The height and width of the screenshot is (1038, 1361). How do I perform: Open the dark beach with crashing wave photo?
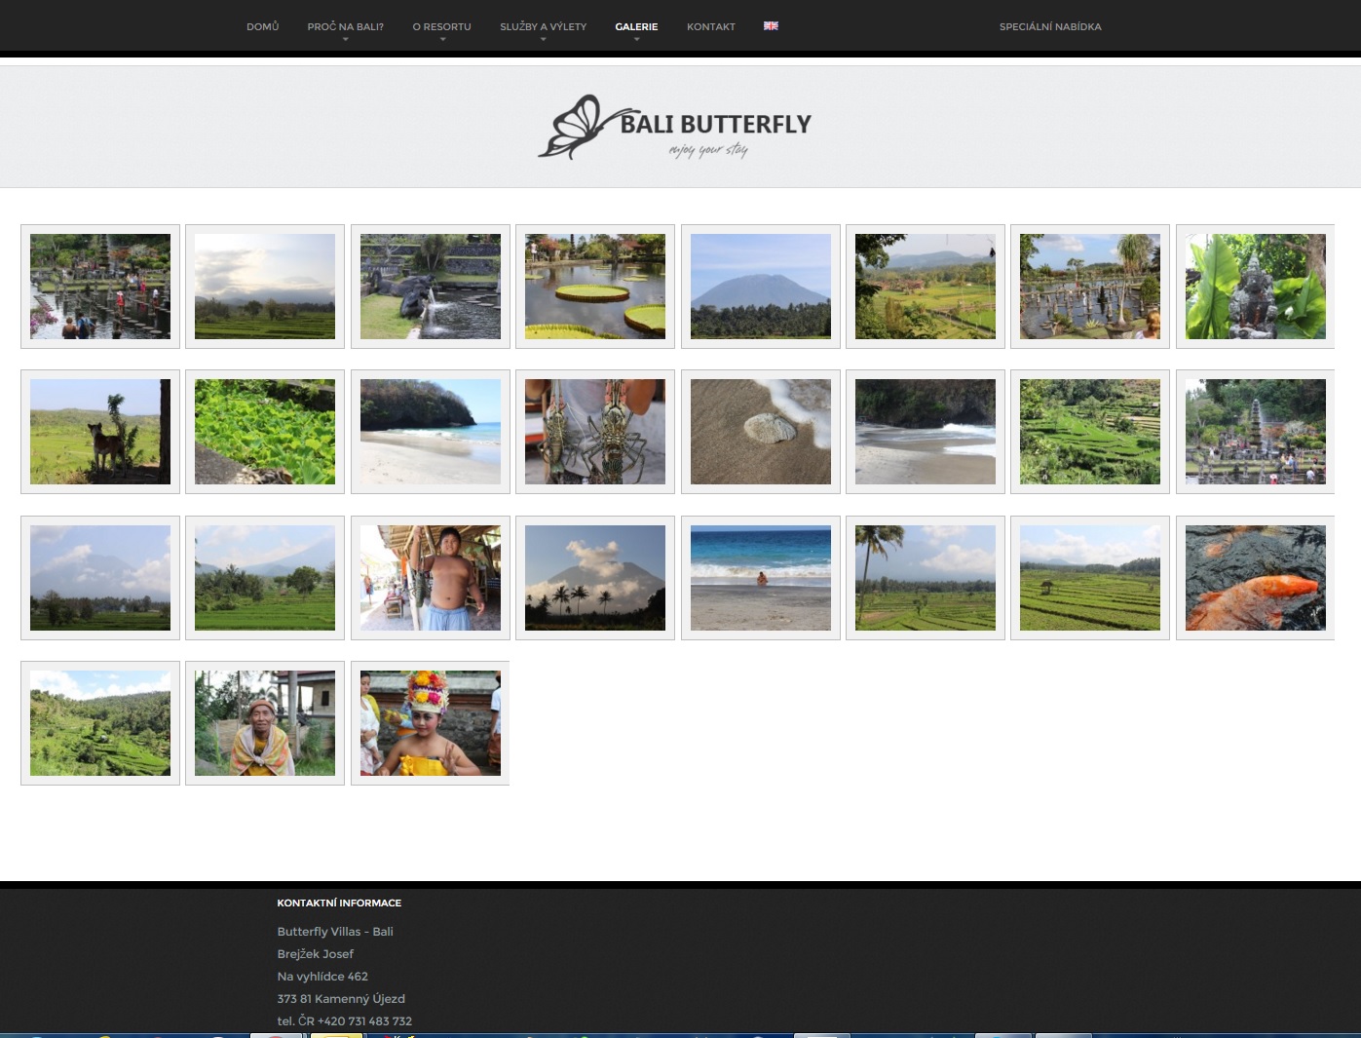(926, 432)
